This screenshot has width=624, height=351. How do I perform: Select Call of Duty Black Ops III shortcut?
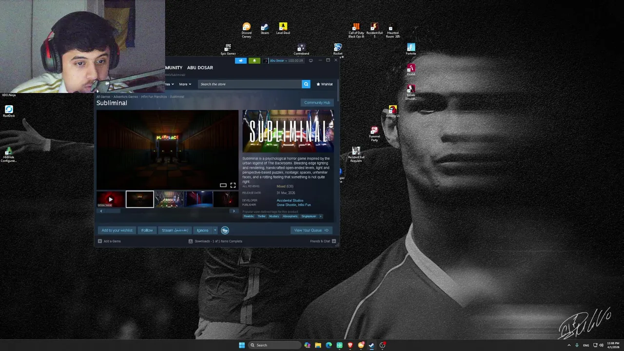point(356,30)
